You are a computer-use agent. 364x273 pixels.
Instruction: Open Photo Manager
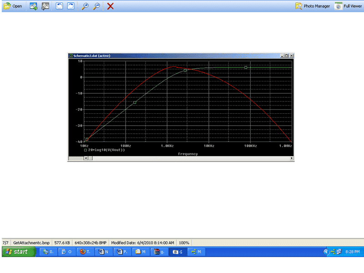(x=313, y=6)
